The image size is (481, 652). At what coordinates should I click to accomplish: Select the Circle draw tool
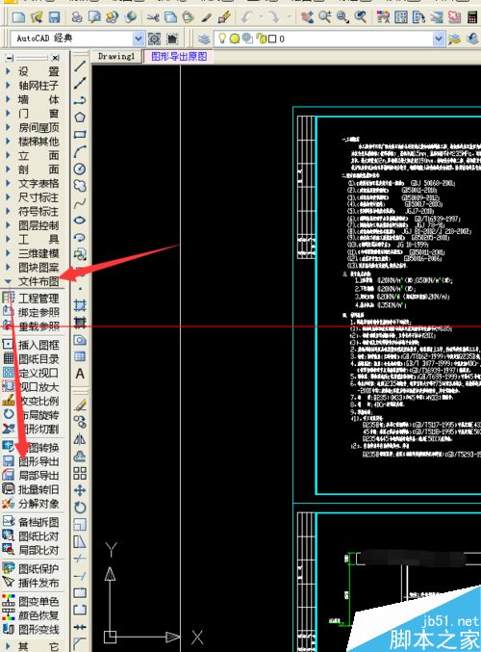pyautogui.click(x=80, y=169)
